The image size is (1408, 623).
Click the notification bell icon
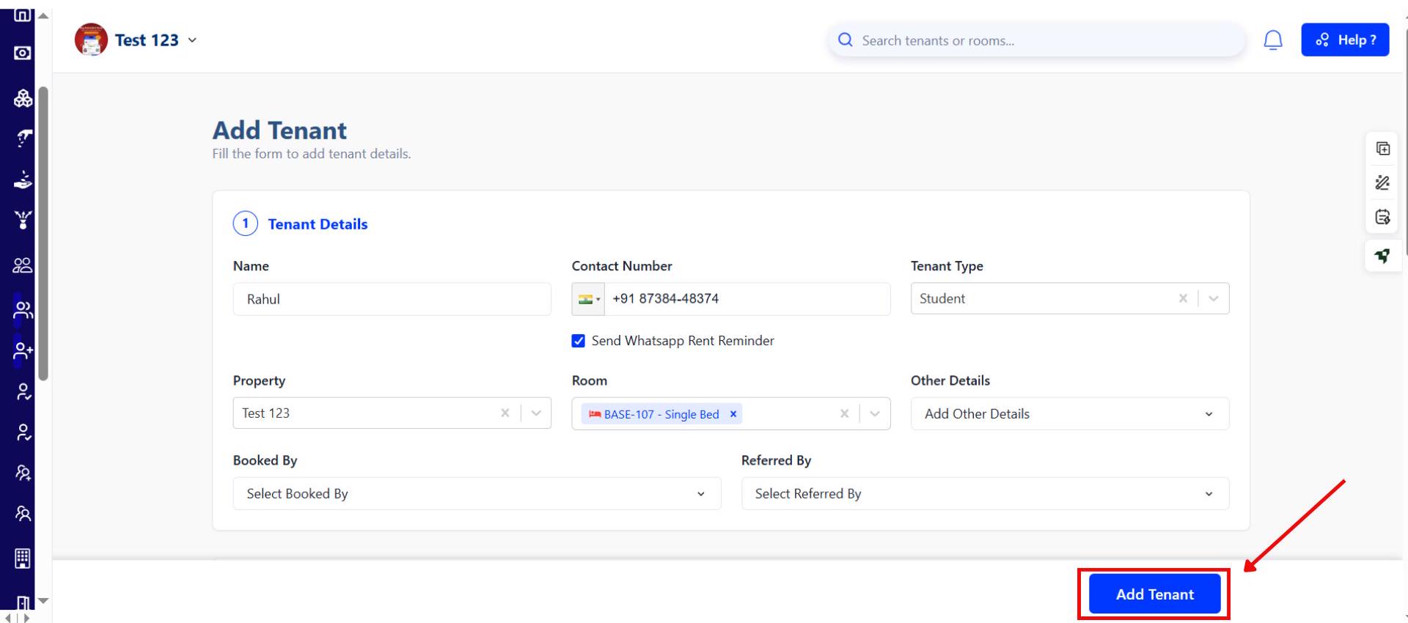1273,40
